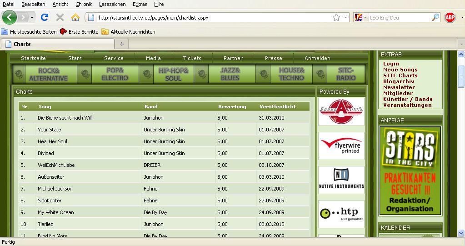This screenshot has height=246, width=465.
Task: Click the URL address field
Action: pyautogui.click(x=214, y=18)
